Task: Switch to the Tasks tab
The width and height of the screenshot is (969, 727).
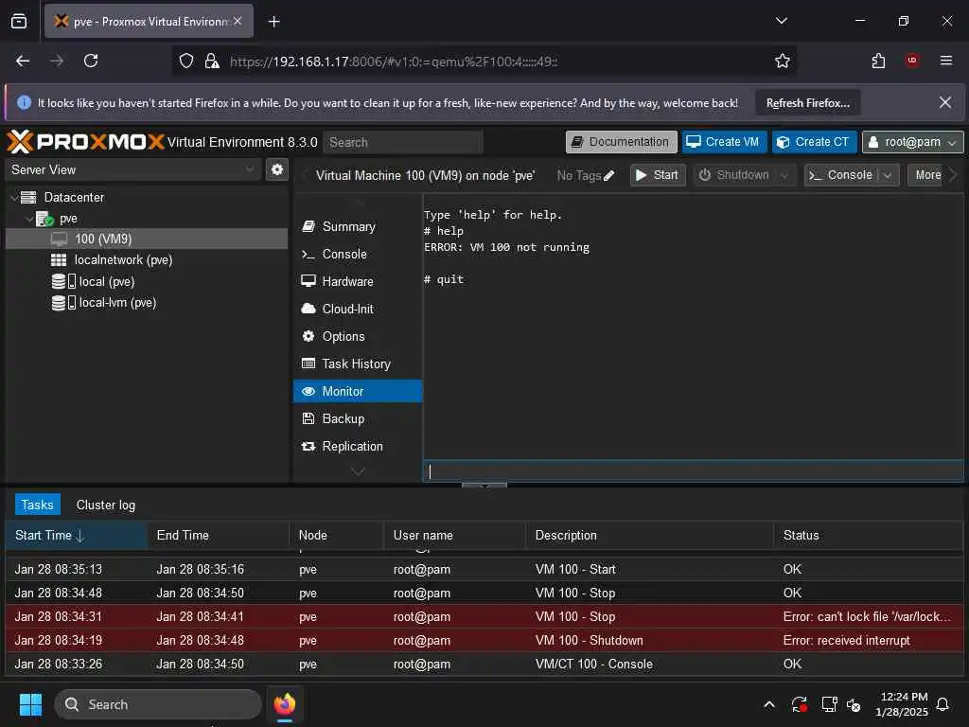Action: [38, 505]
